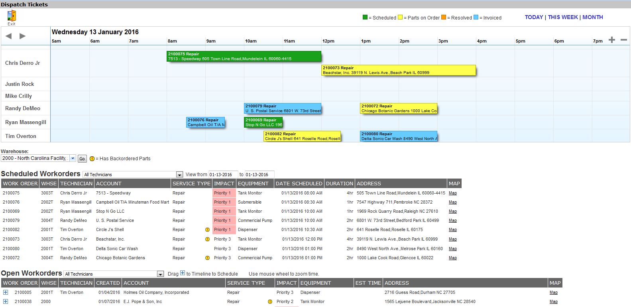
Task: Click the orange Resolved legend swatch
Action: click(x=444, y=17)
